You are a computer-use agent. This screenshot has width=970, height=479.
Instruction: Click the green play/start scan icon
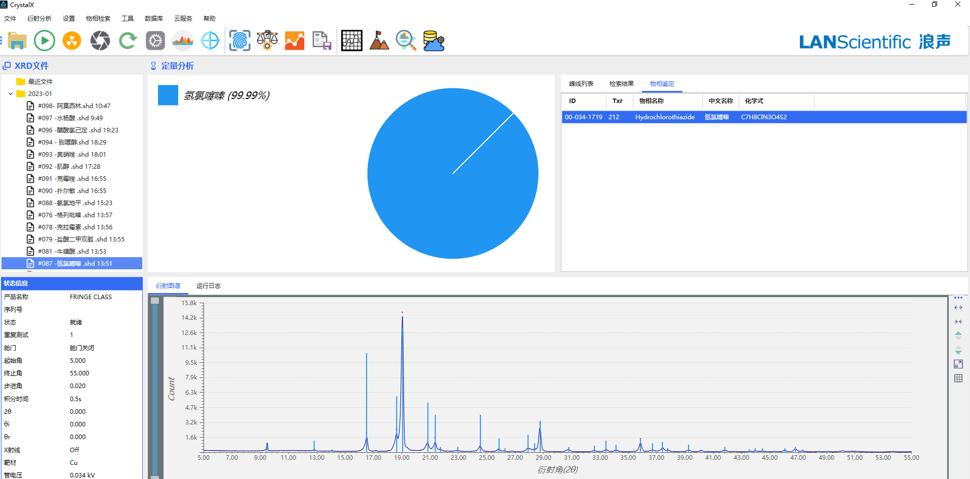45,40
